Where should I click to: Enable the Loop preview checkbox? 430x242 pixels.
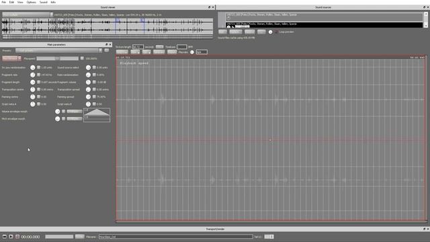click(276, 32)
